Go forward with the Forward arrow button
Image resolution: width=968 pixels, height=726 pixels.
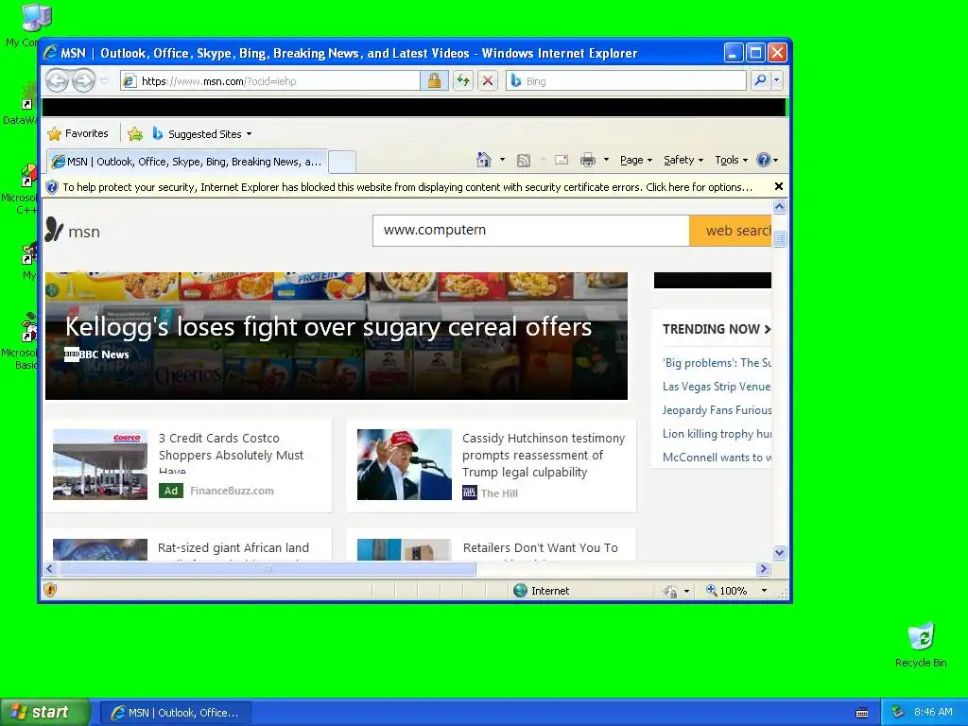(83, 80)
